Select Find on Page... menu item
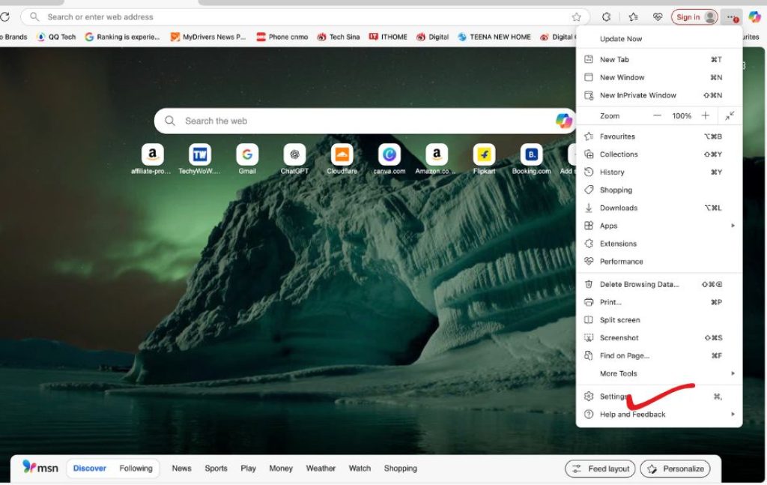Viewport: 767px width, 485px height. (x=659, y=356)
